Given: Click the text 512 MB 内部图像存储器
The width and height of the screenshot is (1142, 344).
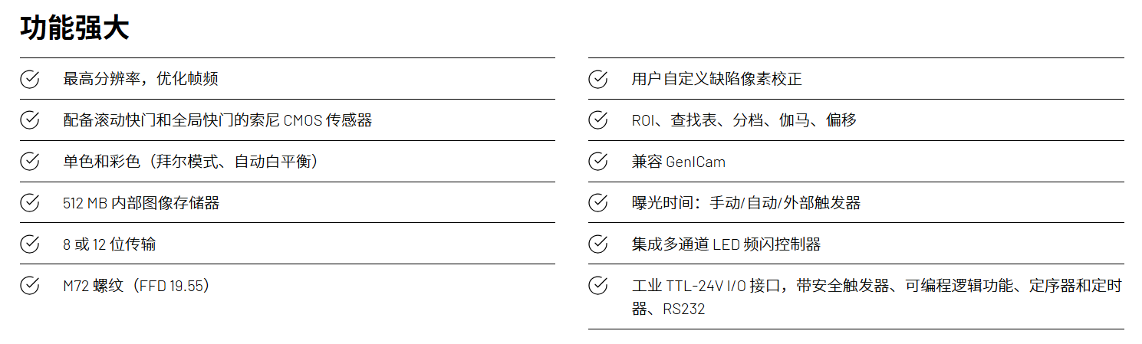Looking at the screenshot, I should tap(141, 203).
